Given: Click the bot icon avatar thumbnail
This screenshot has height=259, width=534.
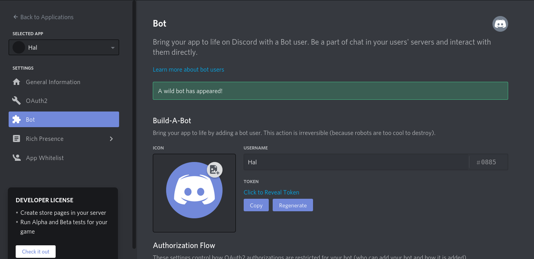Looking at the screenshot, I should 194,193.
